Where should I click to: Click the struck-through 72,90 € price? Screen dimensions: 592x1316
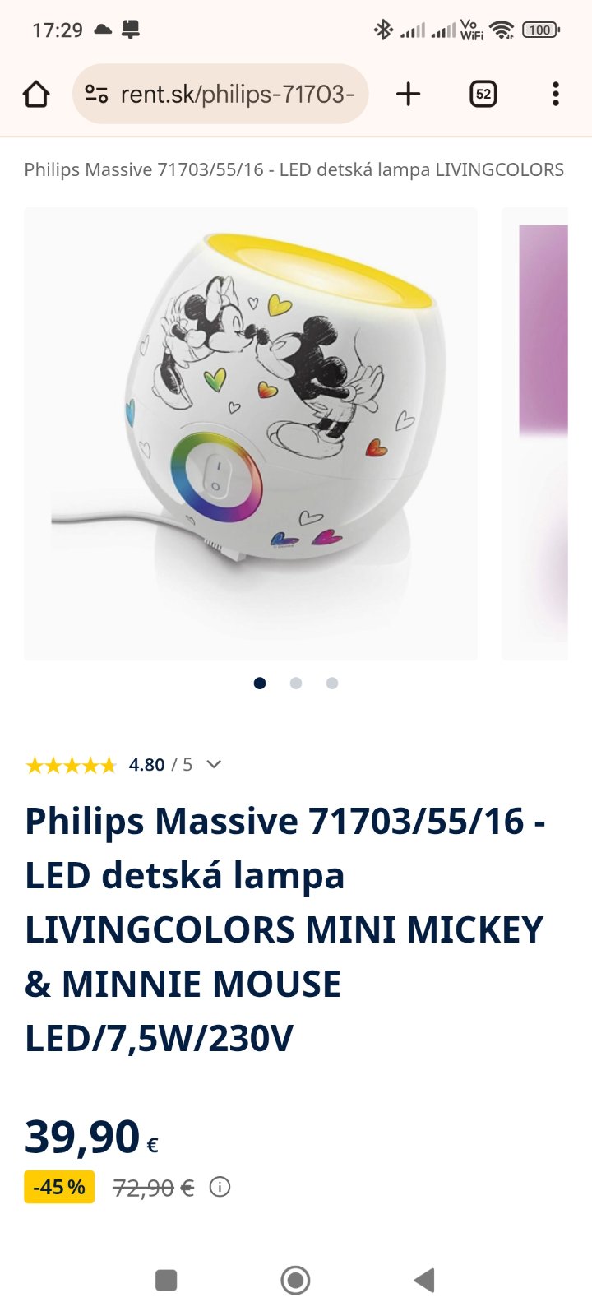click(x=153, y=1188)
